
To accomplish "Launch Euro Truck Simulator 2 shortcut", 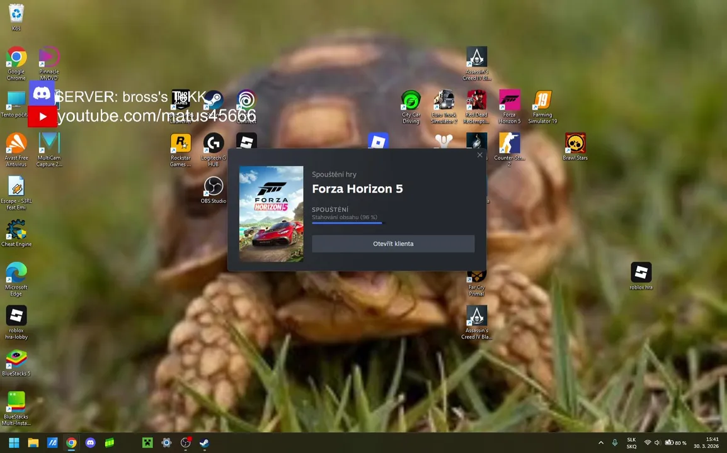I will tap(444, 107).
